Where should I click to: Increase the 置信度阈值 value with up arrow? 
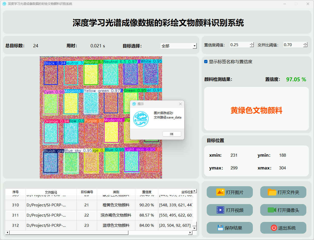point(252,43)
